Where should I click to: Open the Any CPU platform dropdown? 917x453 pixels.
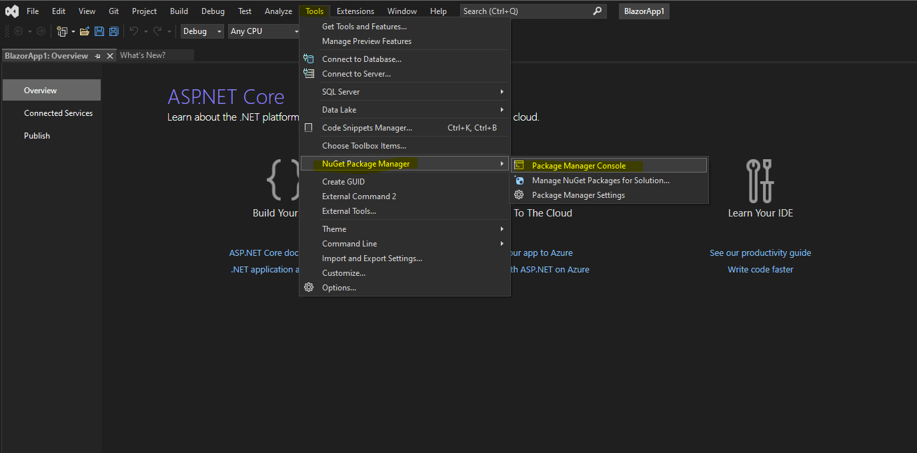263,31
